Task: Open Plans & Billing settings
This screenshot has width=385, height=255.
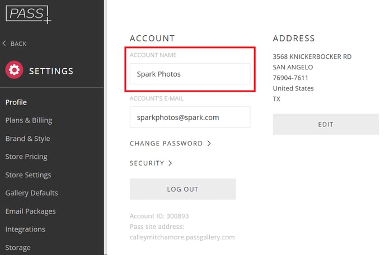Action: (x=29, y=120)
